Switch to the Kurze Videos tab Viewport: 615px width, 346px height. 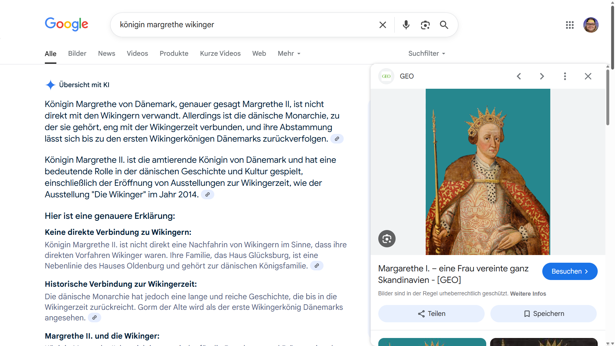pos(220,54)
